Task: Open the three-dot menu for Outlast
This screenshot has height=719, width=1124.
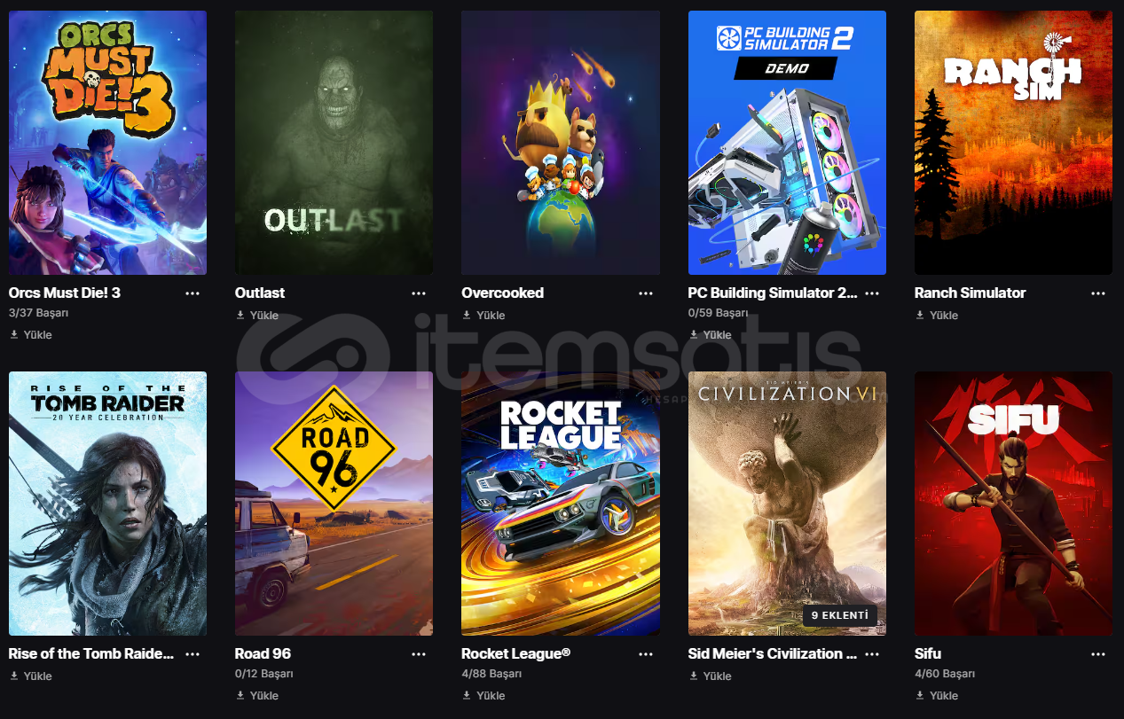Action: (419, 293)
